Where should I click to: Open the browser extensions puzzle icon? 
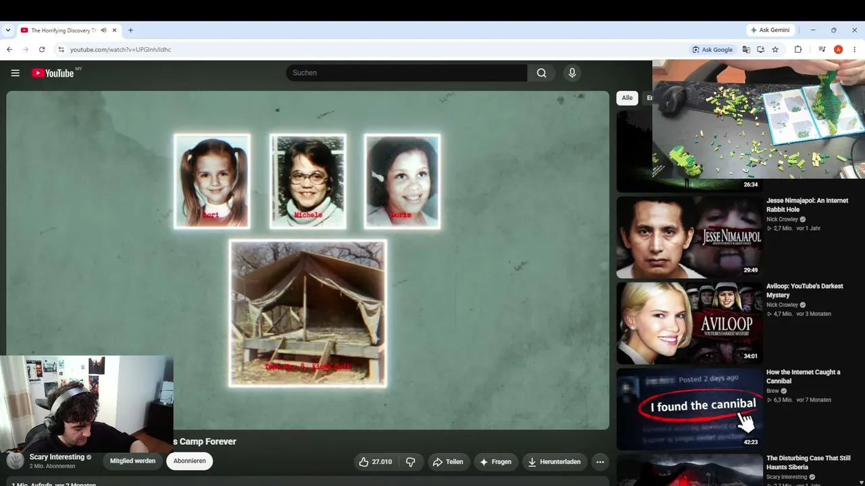798,49
